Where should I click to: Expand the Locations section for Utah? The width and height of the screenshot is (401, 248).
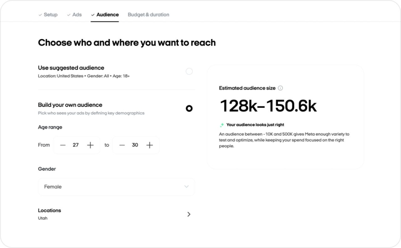pos(189,214)
